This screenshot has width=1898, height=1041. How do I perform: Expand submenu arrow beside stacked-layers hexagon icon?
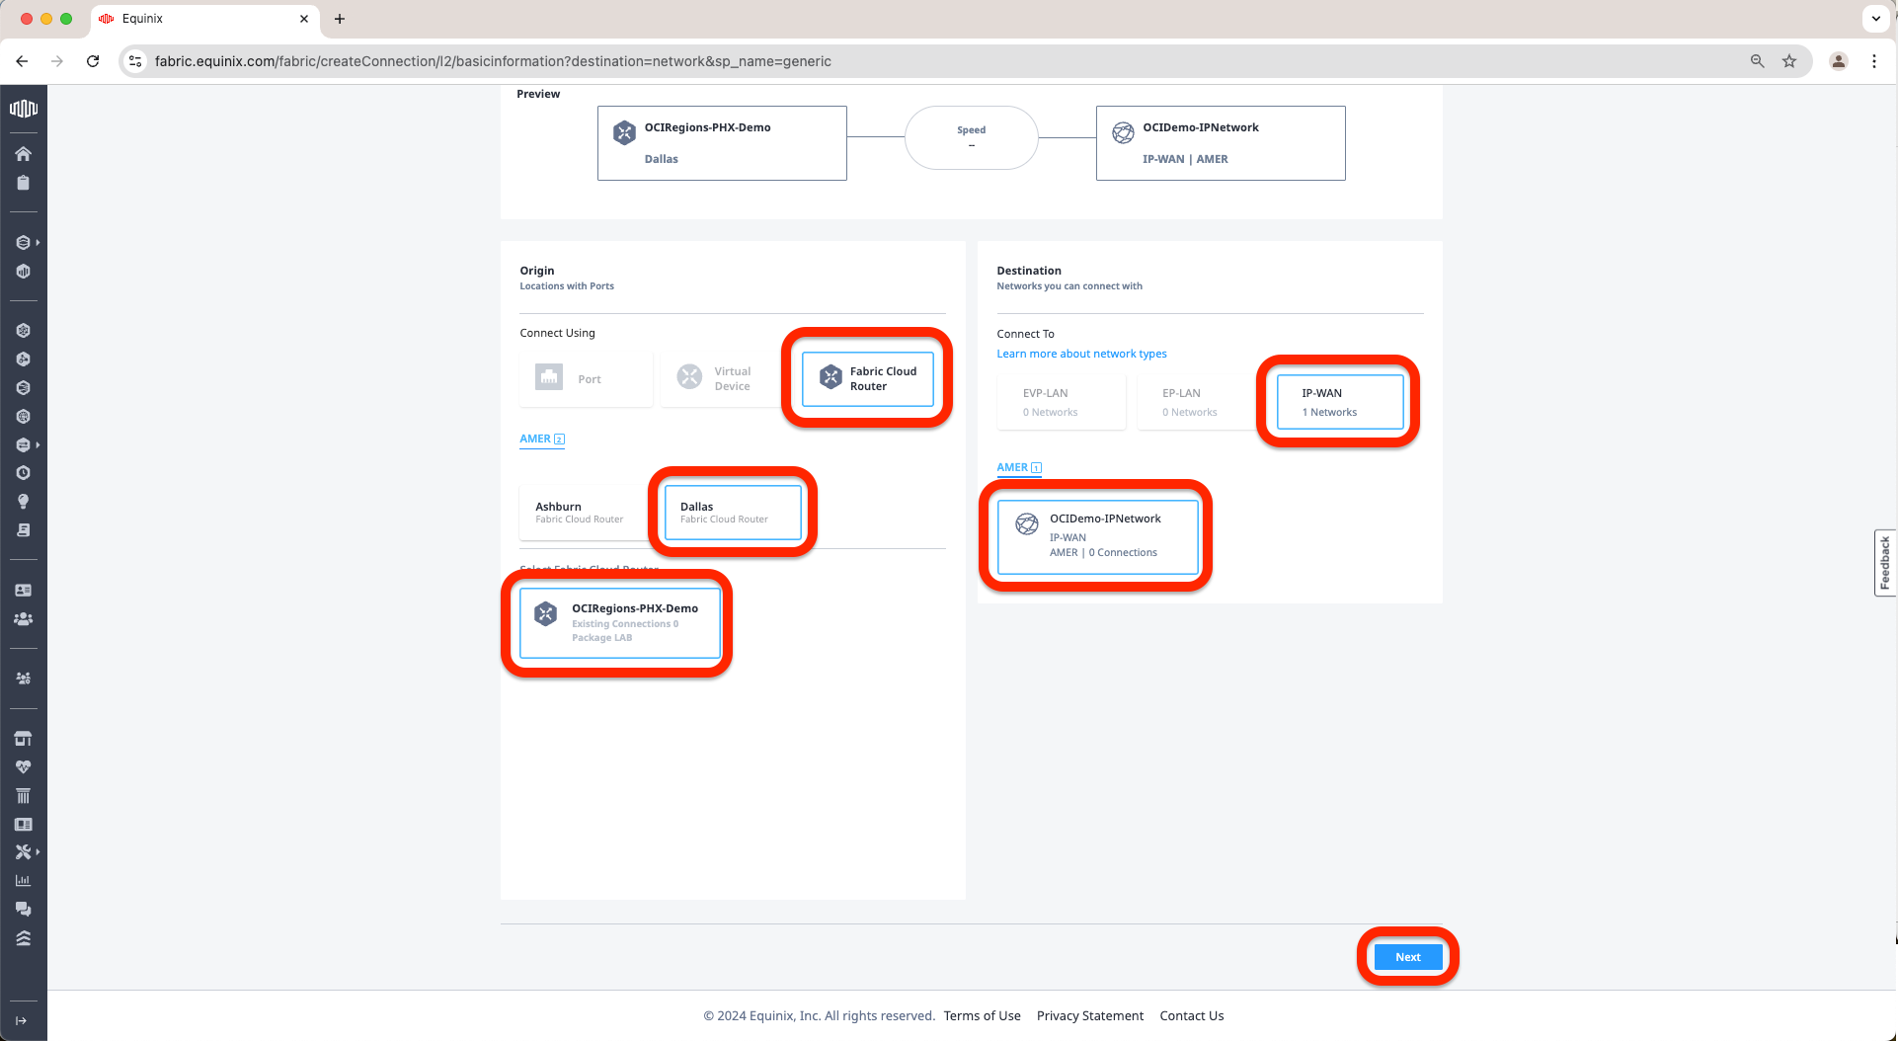coord(38,242)
